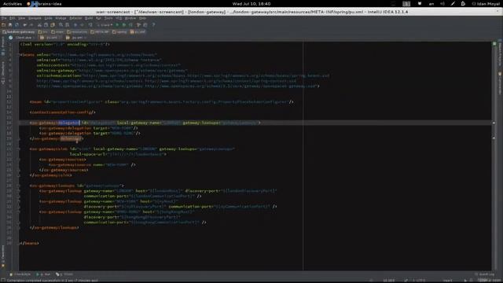Open the Run tool window tab
This screenshot has width=503, height=283.
(43, 274)
